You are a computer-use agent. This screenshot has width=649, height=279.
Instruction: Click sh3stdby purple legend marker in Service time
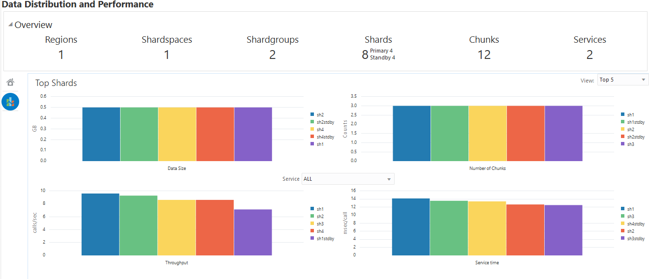tap(622, 238)
